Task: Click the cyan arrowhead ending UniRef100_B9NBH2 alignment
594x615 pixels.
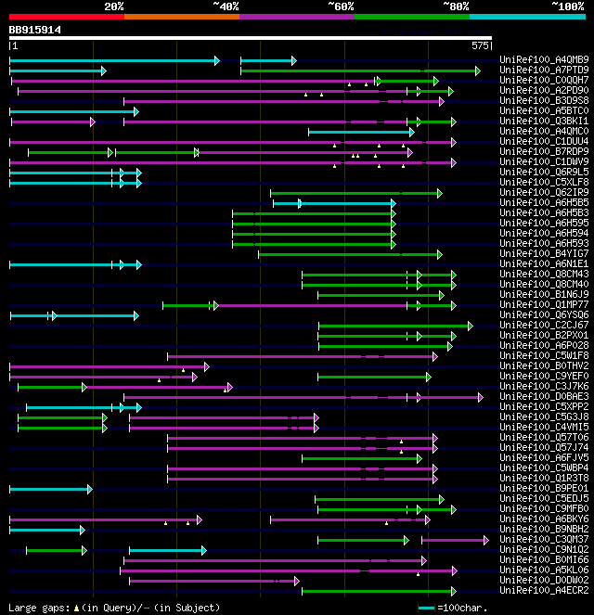Action: coord(83,530)
